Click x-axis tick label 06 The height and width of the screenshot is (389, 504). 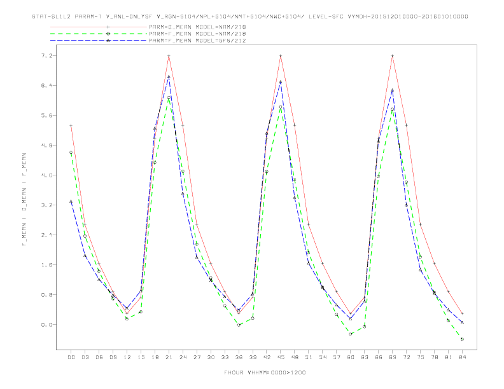coord(99,357)
